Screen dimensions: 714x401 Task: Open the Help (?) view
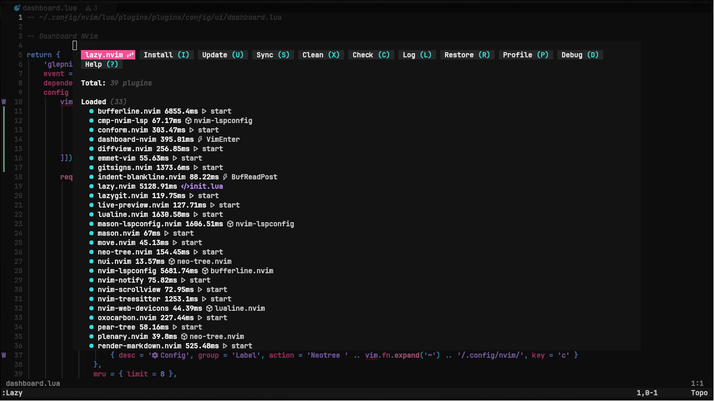tap(102, 64)
